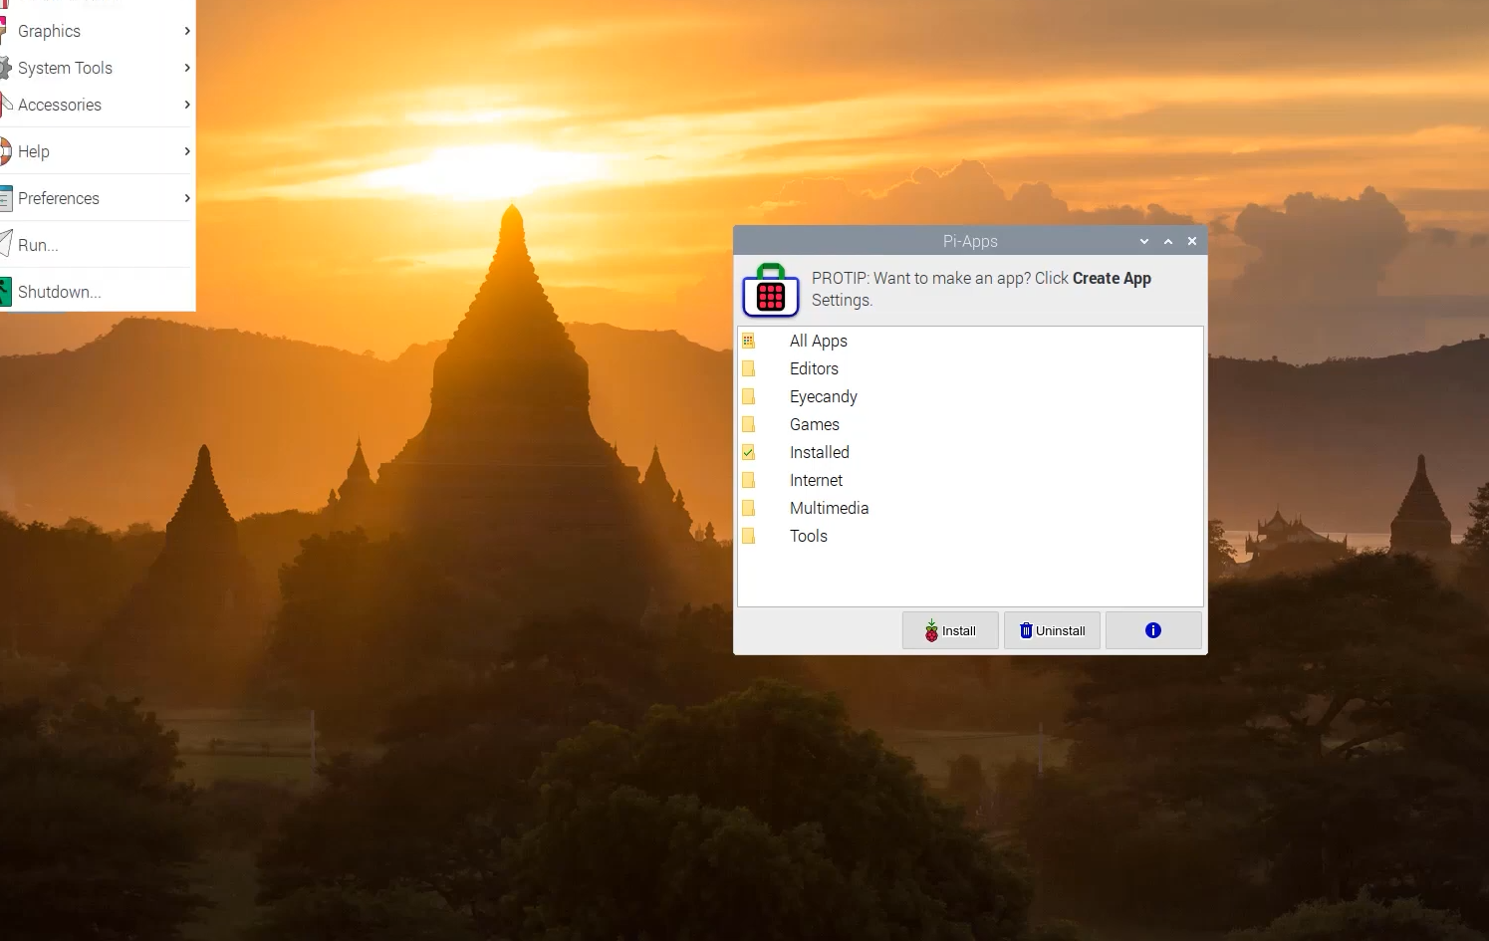The width and height of the screenshot is (1489, 941).
Task: Click the down chevron on the Pi-Apps title bar
Action: 1143,240
